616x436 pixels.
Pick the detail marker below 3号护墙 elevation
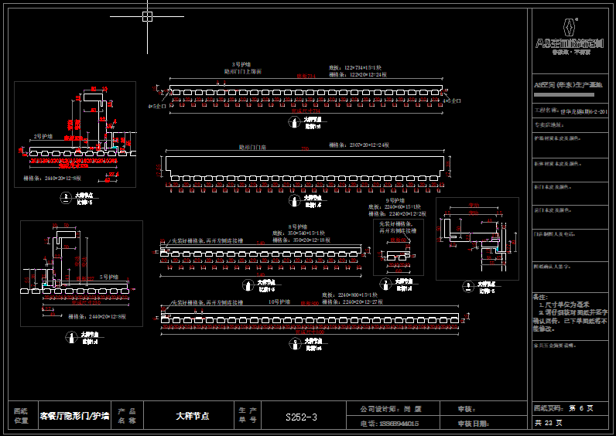(296, 122)
